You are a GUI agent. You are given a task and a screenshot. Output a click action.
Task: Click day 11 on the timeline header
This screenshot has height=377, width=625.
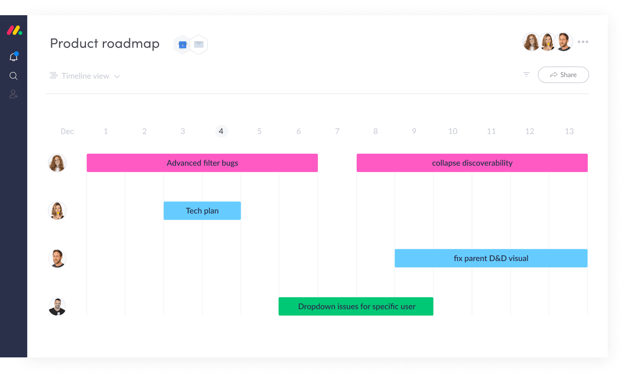[x=491, y=131]
